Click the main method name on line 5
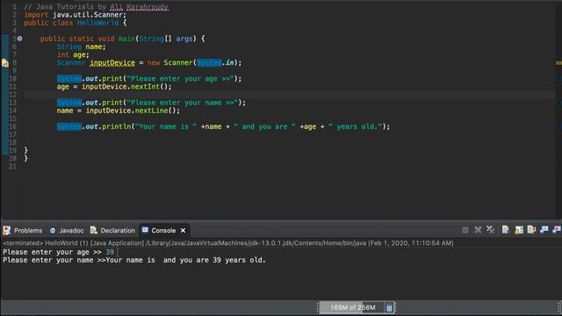Screen dimensions: 562x316 126,39
